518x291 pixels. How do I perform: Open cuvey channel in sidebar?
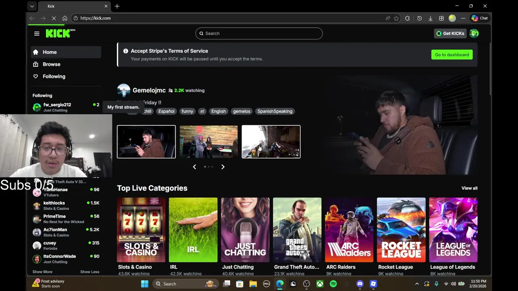pos(66,245)
